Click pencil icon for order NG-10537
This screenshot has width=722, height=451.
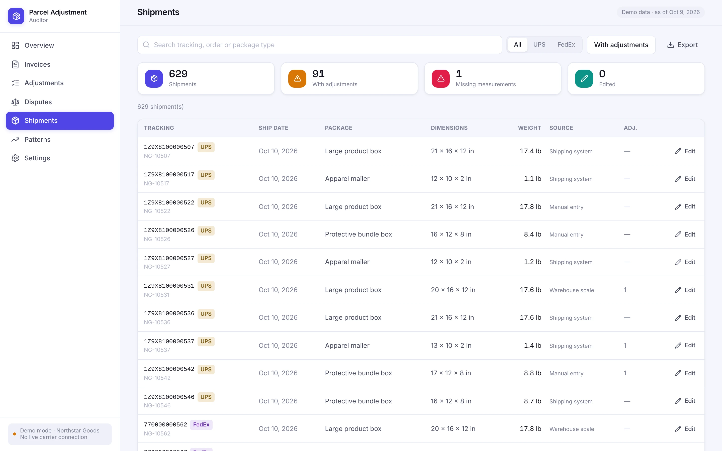678,345
